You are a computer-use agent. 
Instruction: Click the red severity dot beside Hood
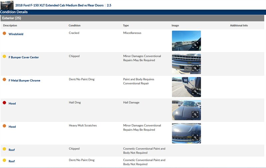(4, 103)
